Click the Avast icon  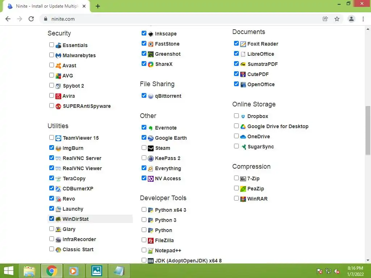click(x=58, y=66)
